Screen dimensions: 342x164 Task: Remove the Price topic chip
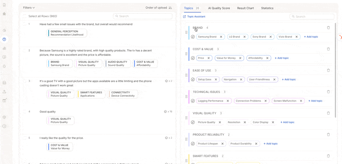pyautogui.click(x=209, y=58)
